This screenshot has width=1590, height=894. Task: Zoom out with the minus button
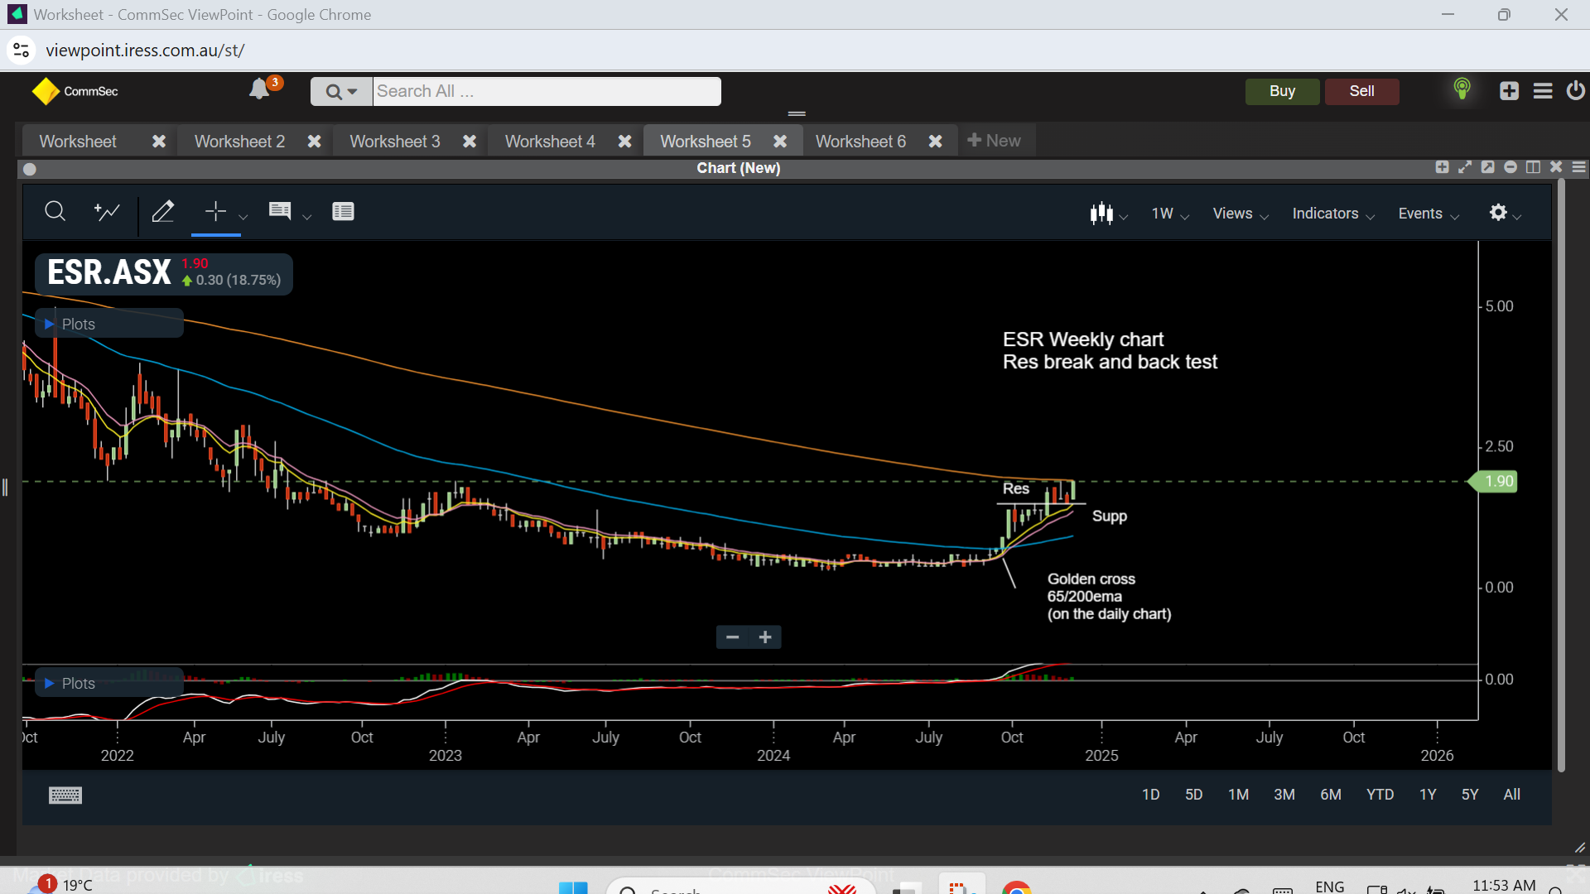(x=732, y=637)
